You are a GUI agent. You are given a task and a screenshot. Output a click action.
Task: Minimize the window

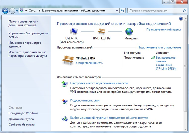(166, 2)
